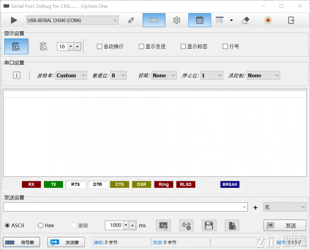Click the 发送 sent bytes label

click(165, 242)
